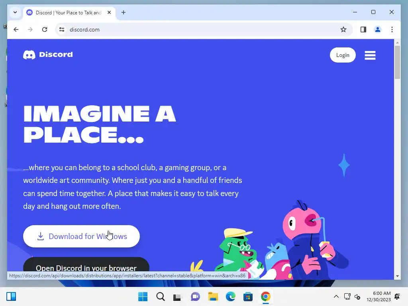
Task: Reload the discord.com page
Action: tap(45, 29)
